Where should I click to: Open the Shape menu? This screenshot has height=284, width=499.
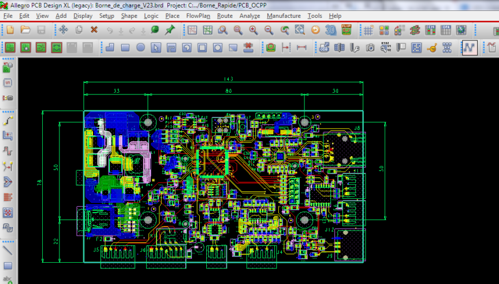129,16
